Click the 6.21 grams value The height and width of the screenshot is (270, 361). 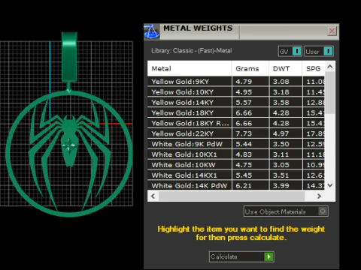pos(244,186)
